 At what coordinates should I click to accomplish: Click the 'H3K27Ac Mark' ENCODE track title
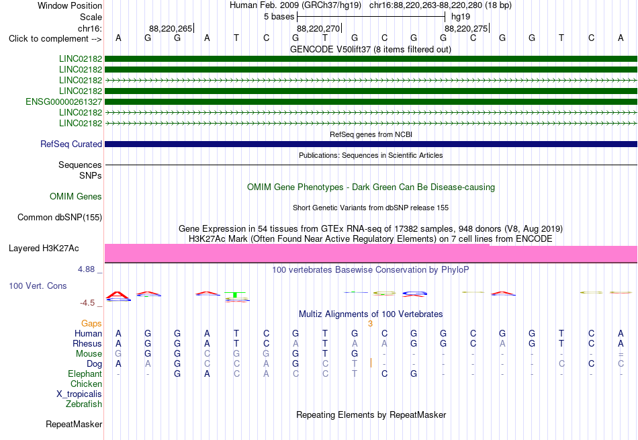[x=371, y=238]
